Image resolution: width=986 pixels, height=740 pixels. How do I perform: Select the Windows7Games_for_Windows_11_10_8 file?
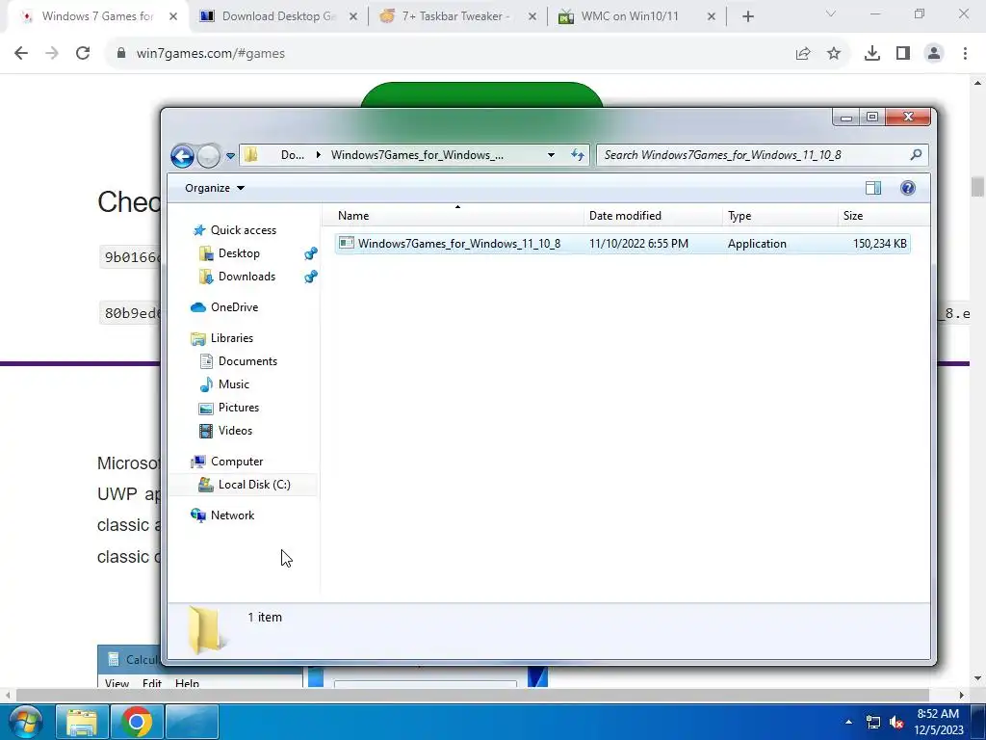623,244
